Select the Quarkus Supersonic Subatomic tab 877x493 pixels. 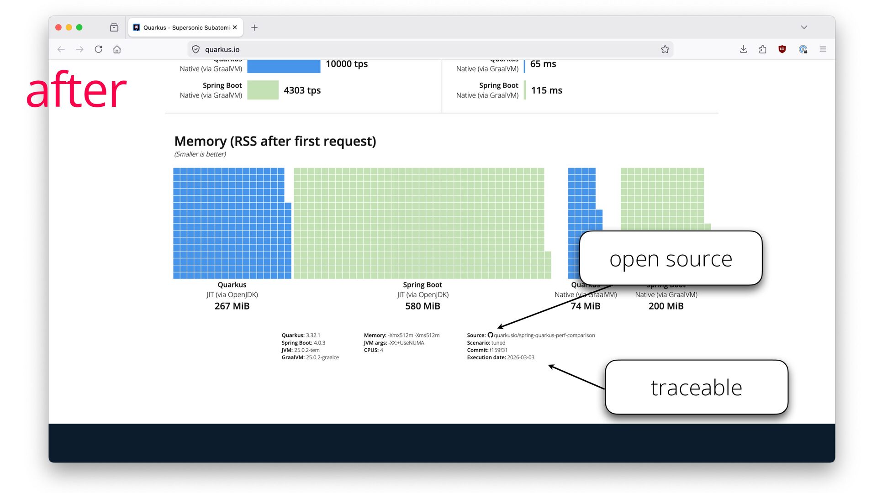click(183, 28)
